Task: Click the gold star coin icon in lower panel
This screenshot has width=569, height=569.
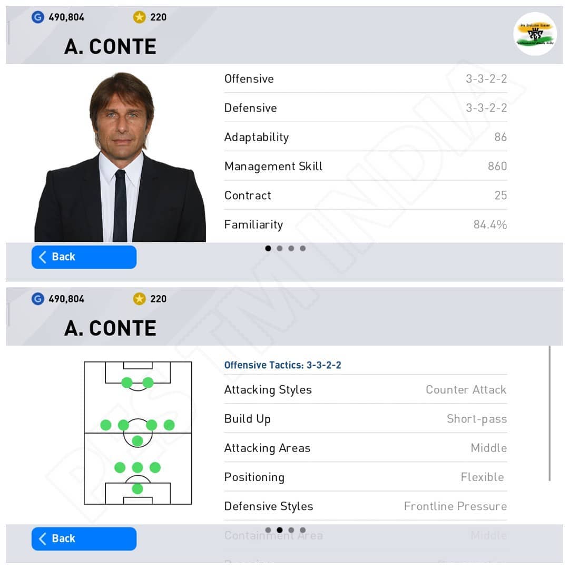Action: (139, 299)
